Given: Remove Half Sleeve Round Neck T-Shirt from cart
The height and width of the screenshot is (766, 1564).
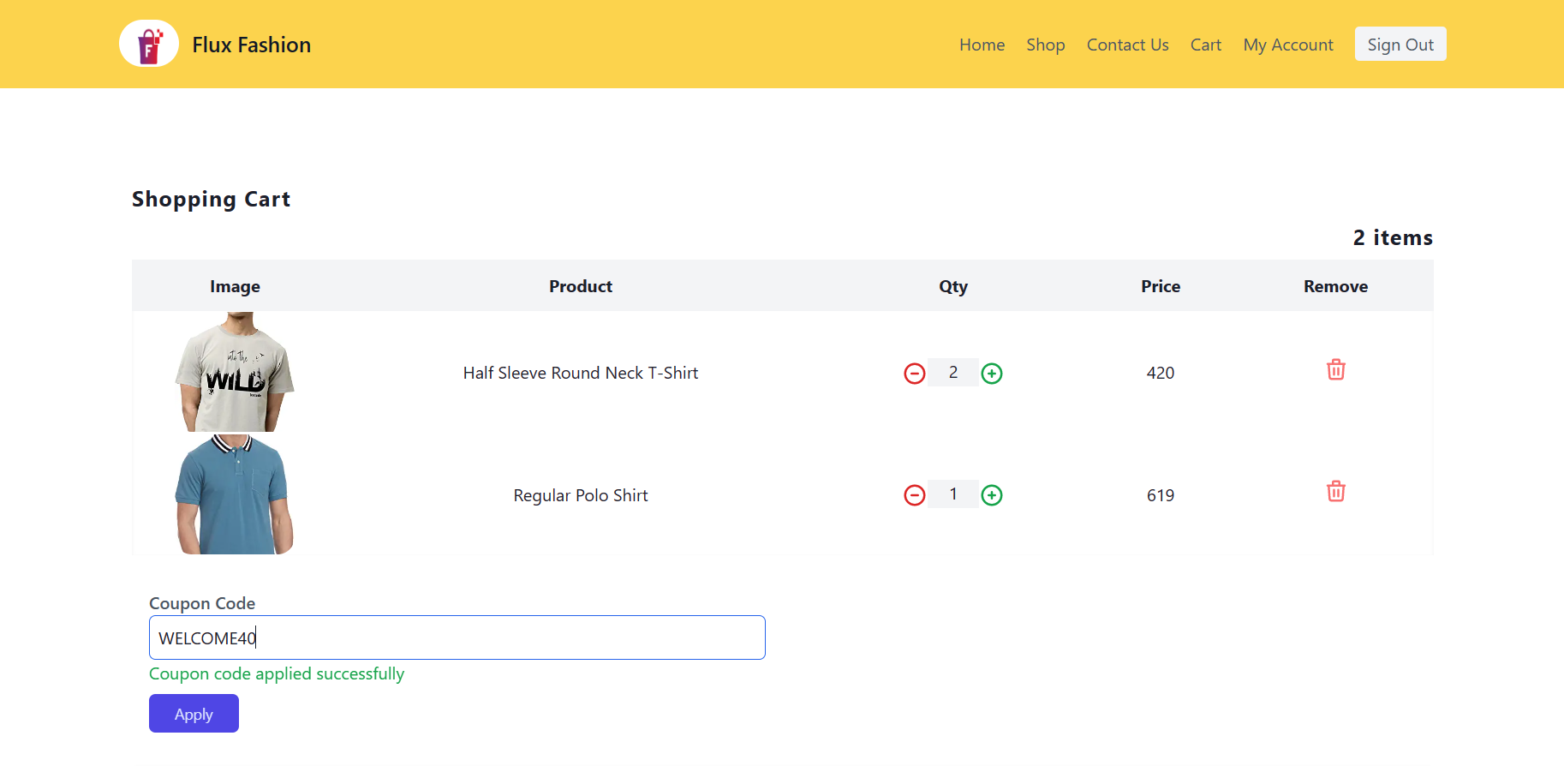Looking at the screenshot, I should [x=1335, y=370].
